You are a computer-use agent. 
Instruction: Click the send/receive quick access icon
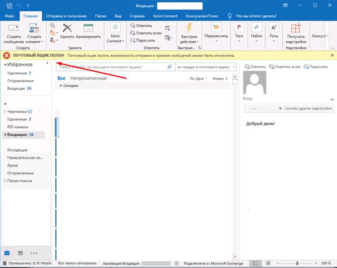(9, 5)
